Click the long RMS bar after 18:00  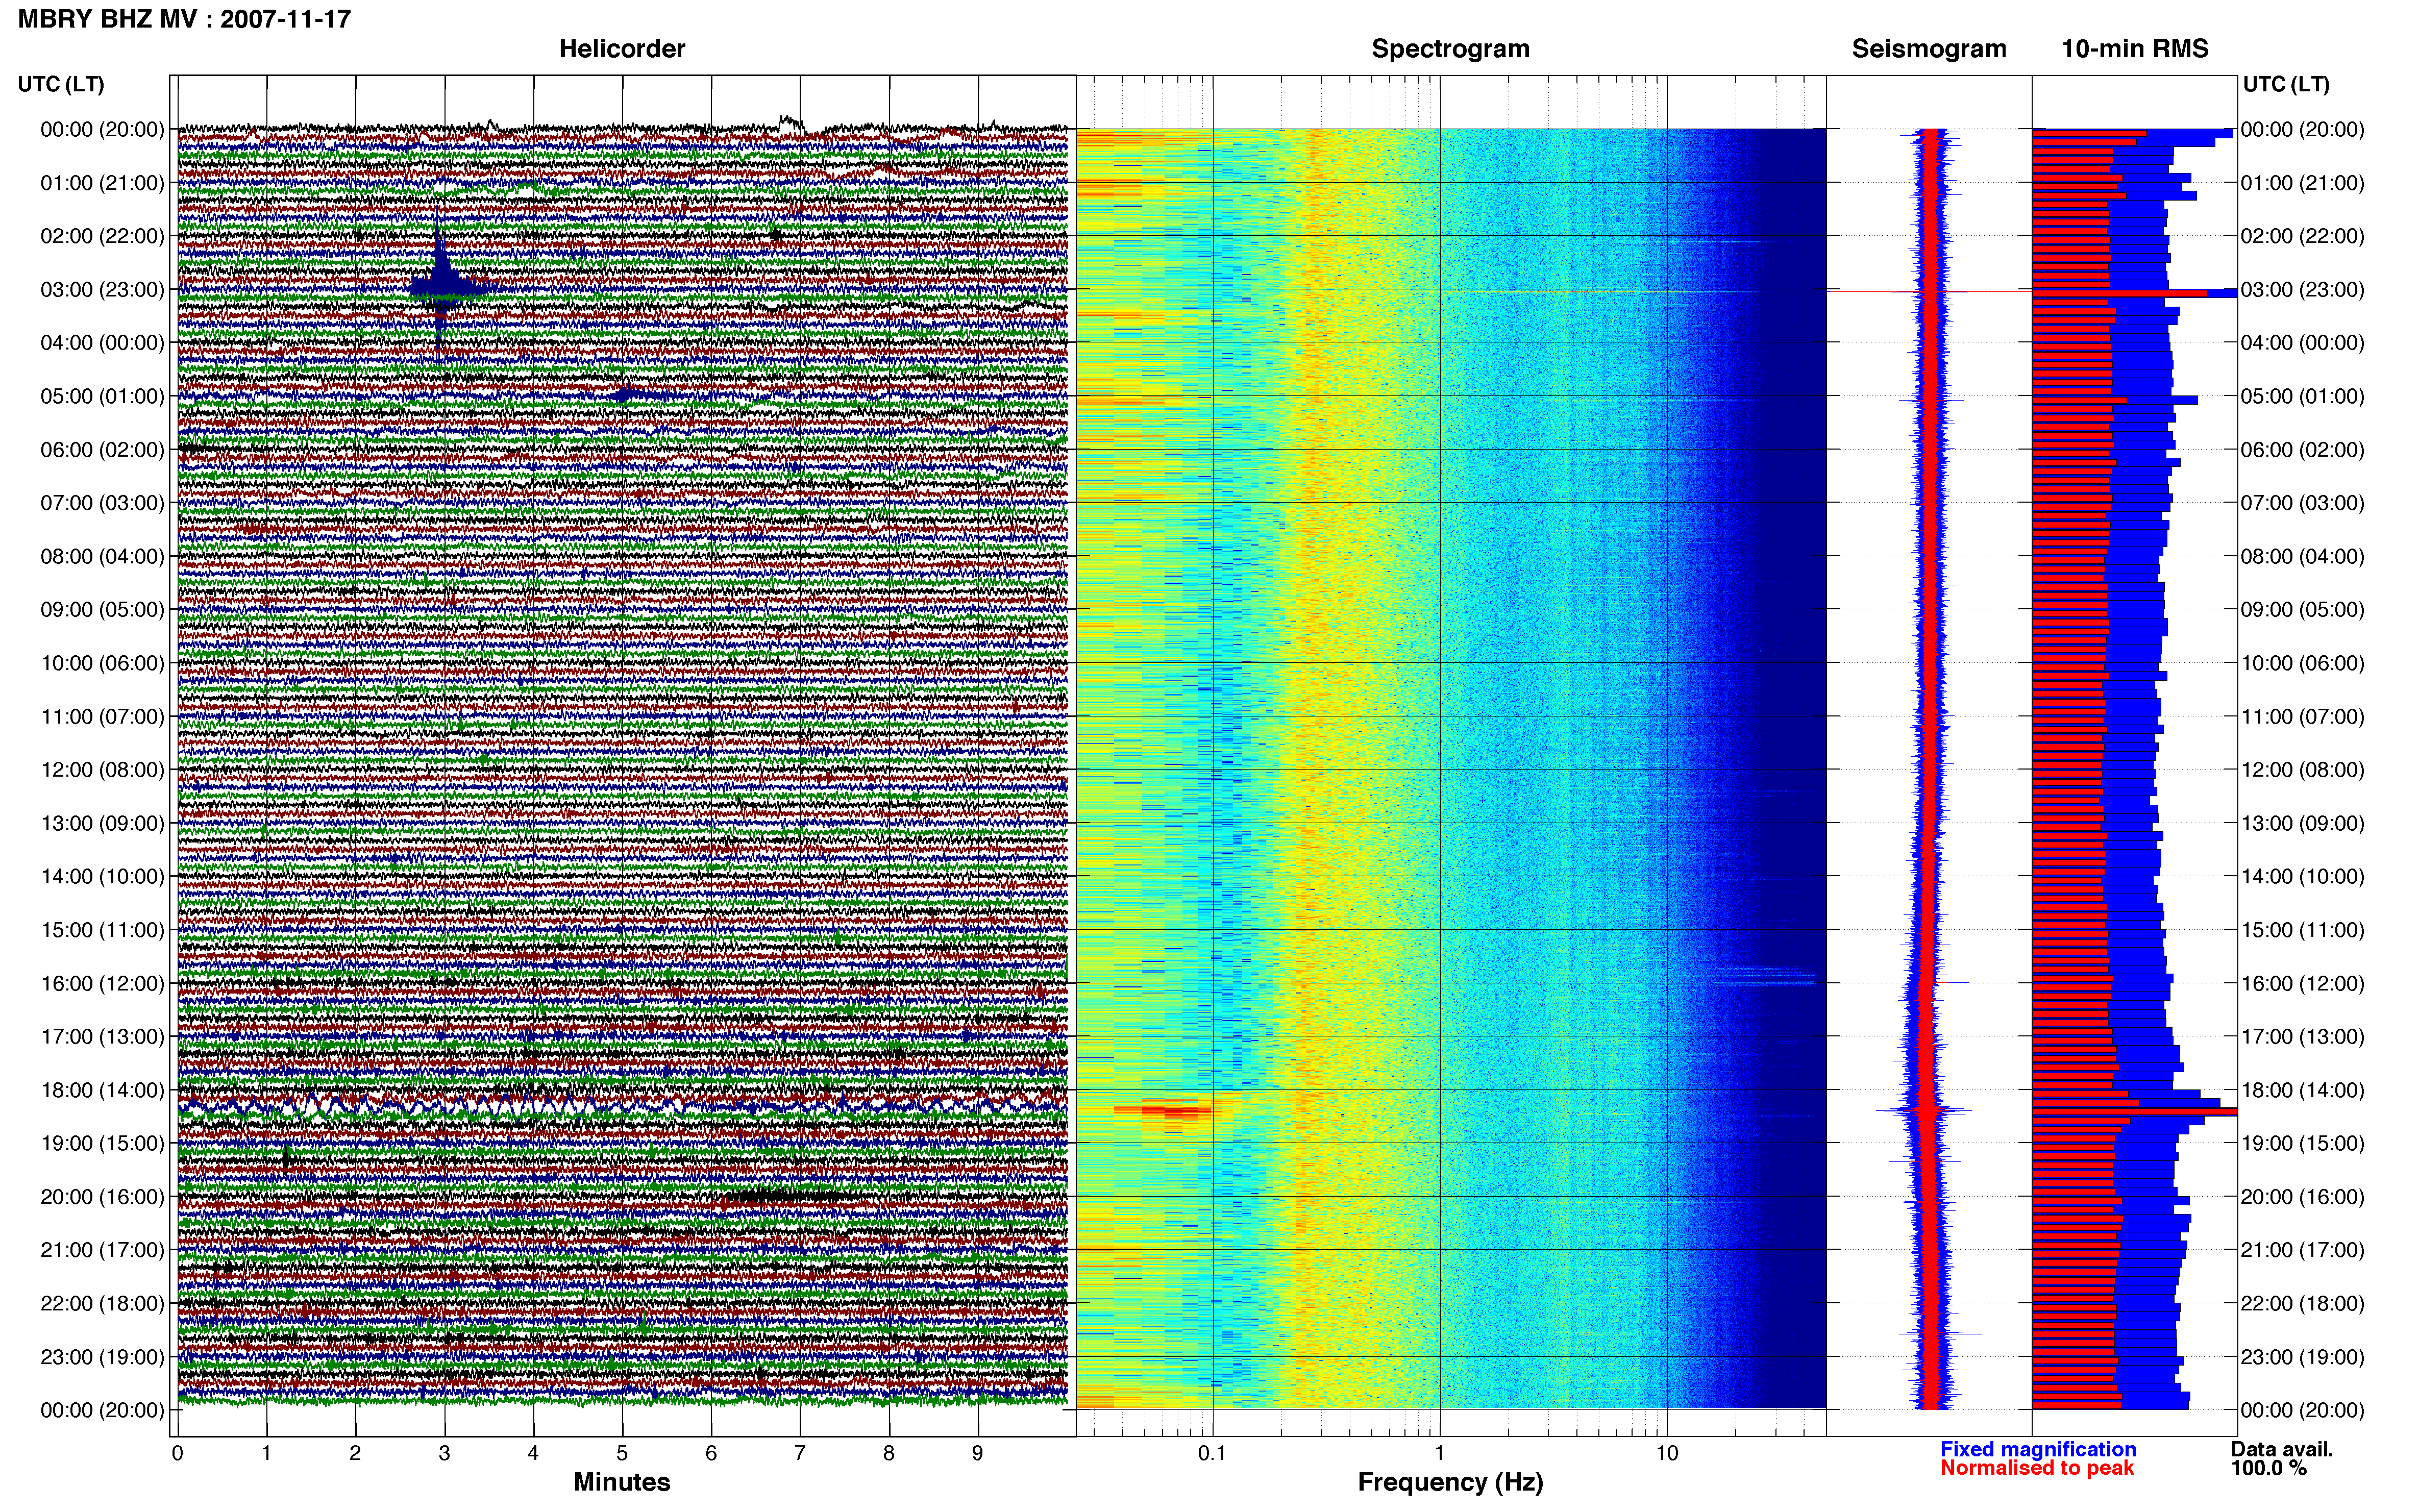click(x=2134, y=1112)
